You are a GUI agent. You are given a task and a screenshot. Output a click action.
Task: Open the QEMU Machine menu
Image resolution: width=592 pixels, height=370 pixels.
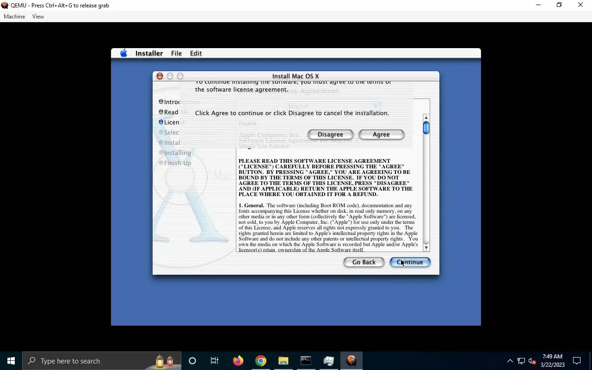[x=14, y=17]
